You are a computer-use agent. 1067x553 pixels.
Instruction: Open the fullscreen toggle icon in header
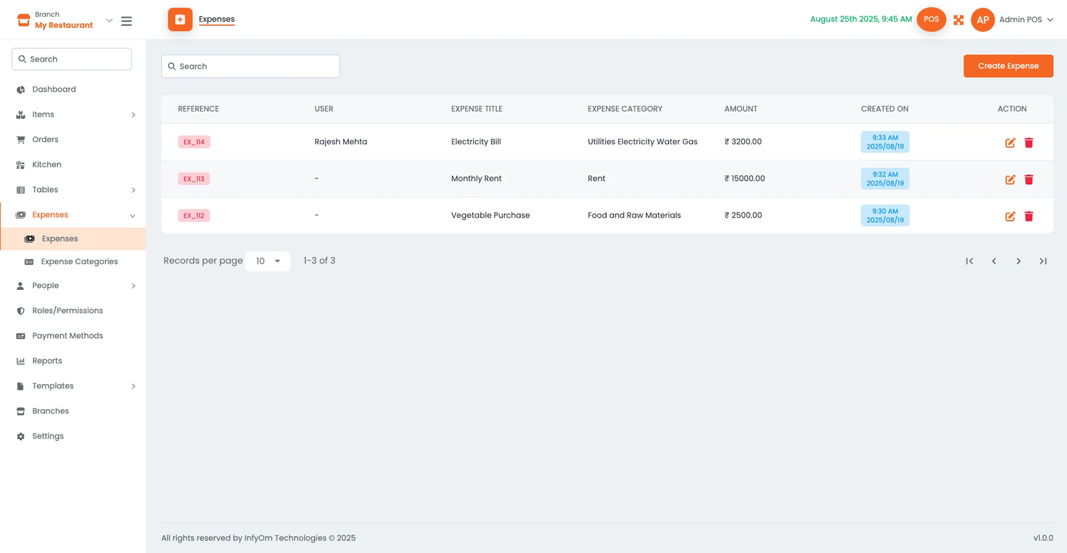(x=959, y=19)
